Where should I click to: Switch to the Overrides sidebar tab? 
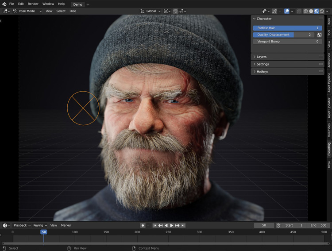pyautogui.click(x=329, y=130)
